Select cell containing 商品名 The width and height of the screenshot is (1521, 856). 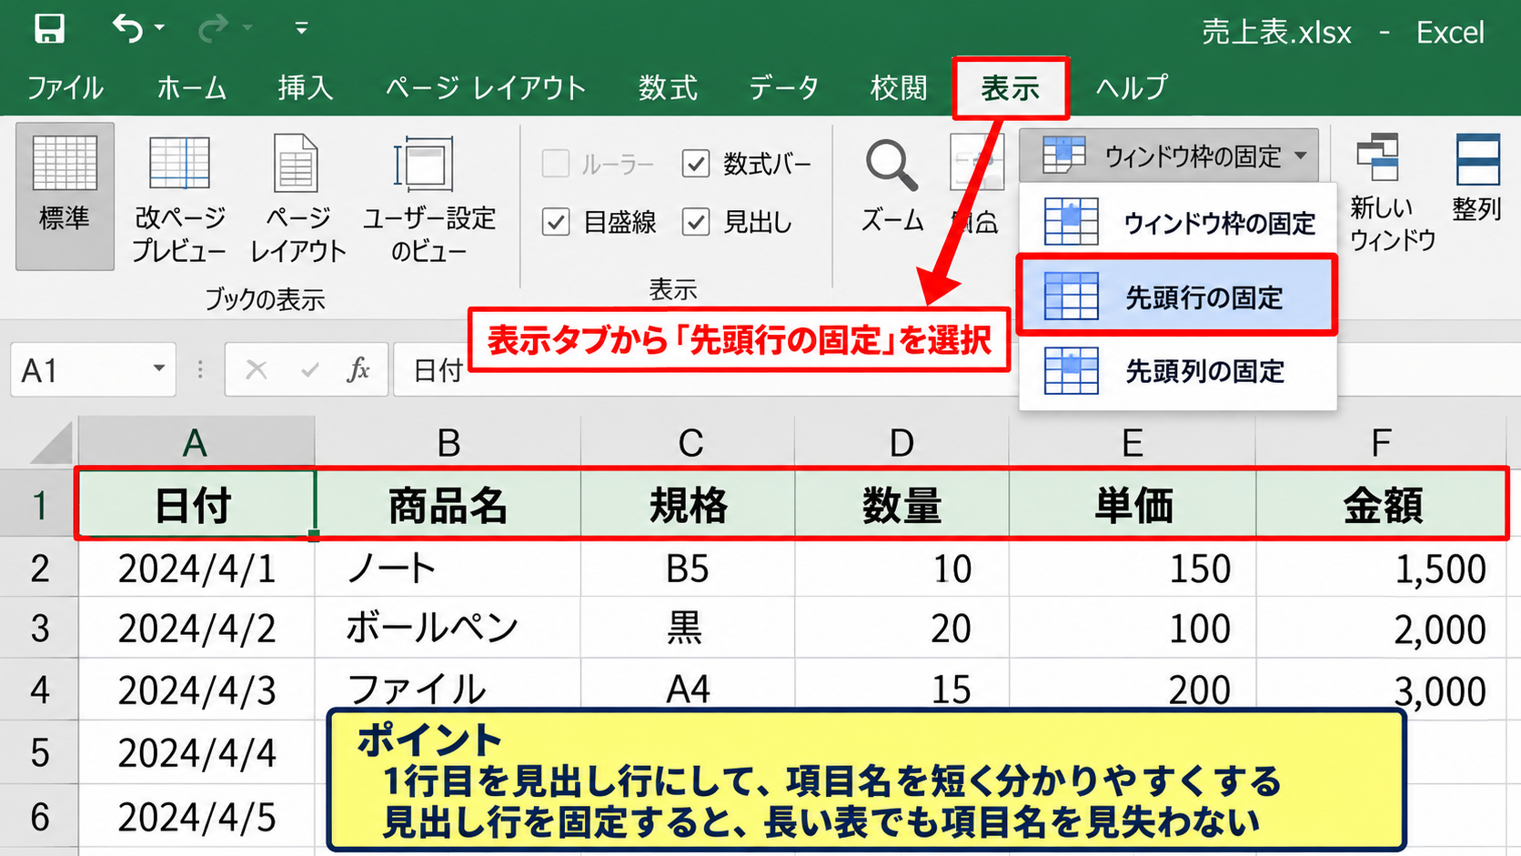pyautogui.click(x=448, y=505)
